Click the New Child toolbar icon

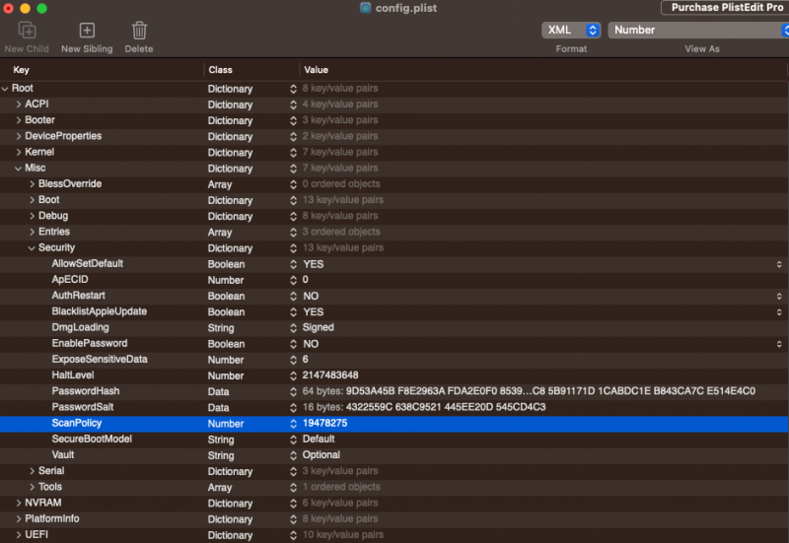(x=27, y=31)
